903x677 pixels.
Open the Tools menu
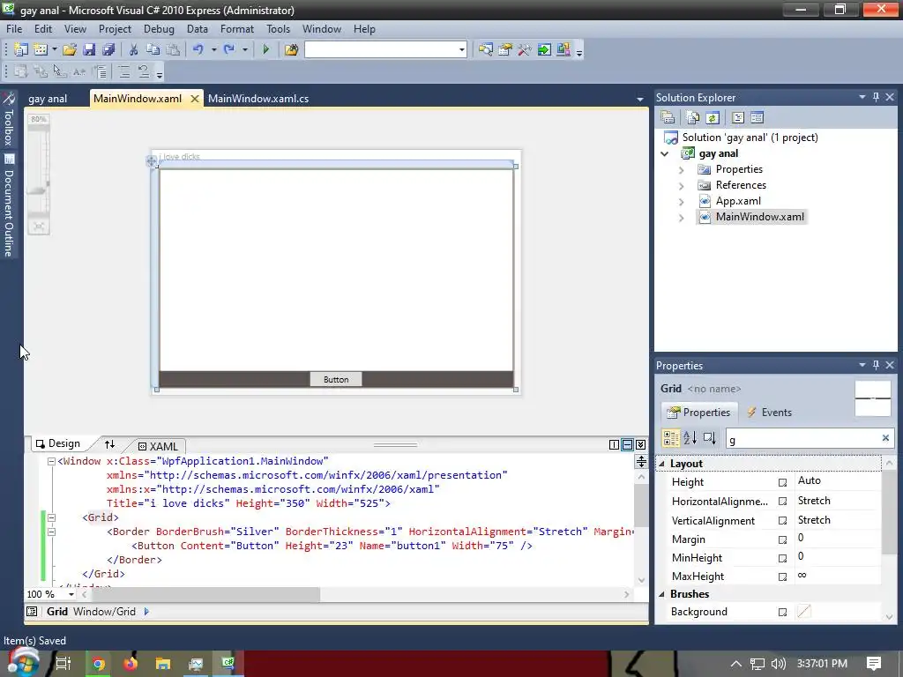click(278, 29)
